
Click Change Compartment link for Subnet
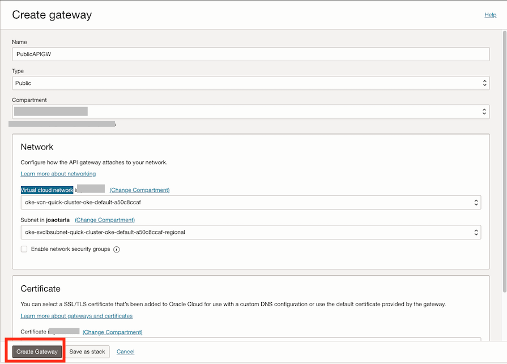coord(105,220)
